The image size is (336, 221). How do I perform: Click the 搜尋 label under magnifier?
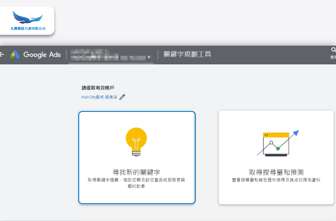click(x=333, y=57)
